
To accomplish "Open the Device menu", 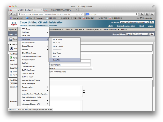I will click(69, 30).
